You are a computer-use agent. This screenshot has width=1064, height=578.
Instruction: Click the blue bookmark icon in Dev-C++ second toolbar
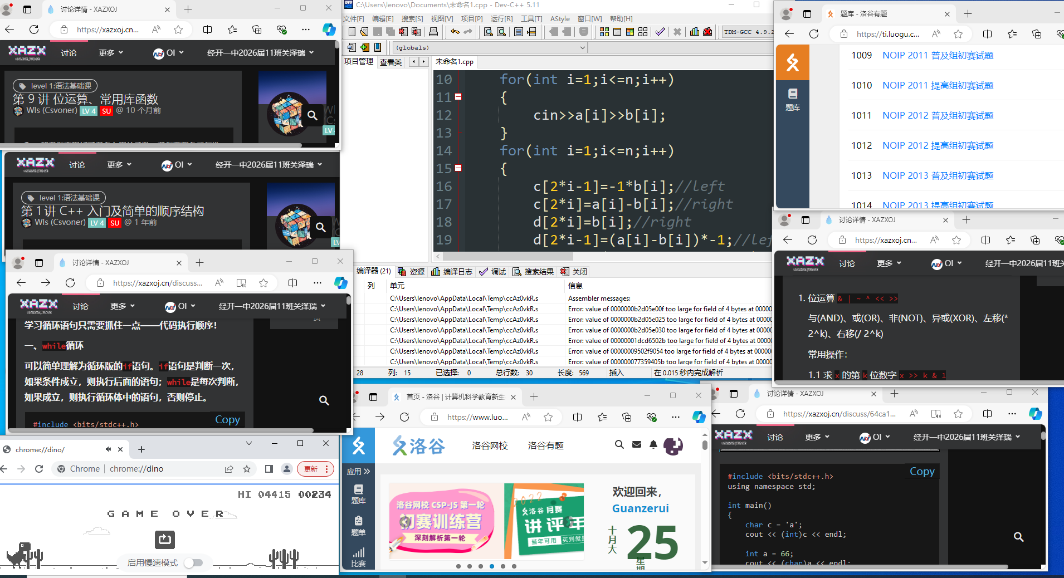tap(378, 47)
